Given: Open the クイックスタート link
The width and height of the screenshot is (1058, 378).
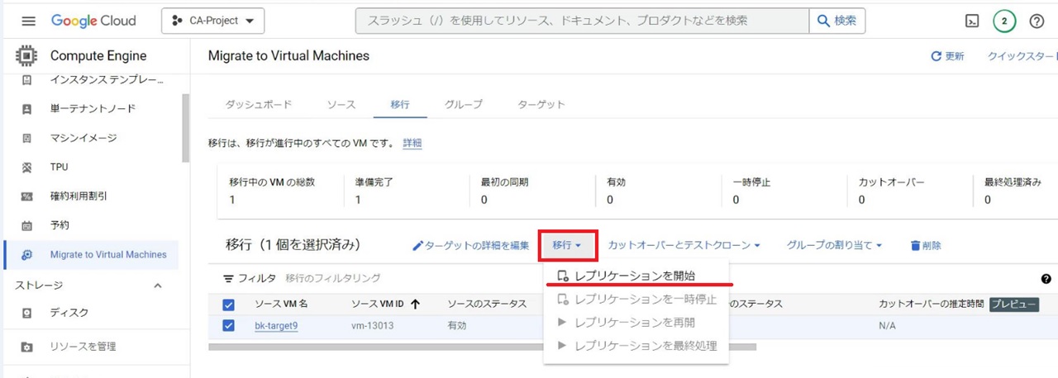Looking at the screenshot, I should click(x=1022, y=56).
